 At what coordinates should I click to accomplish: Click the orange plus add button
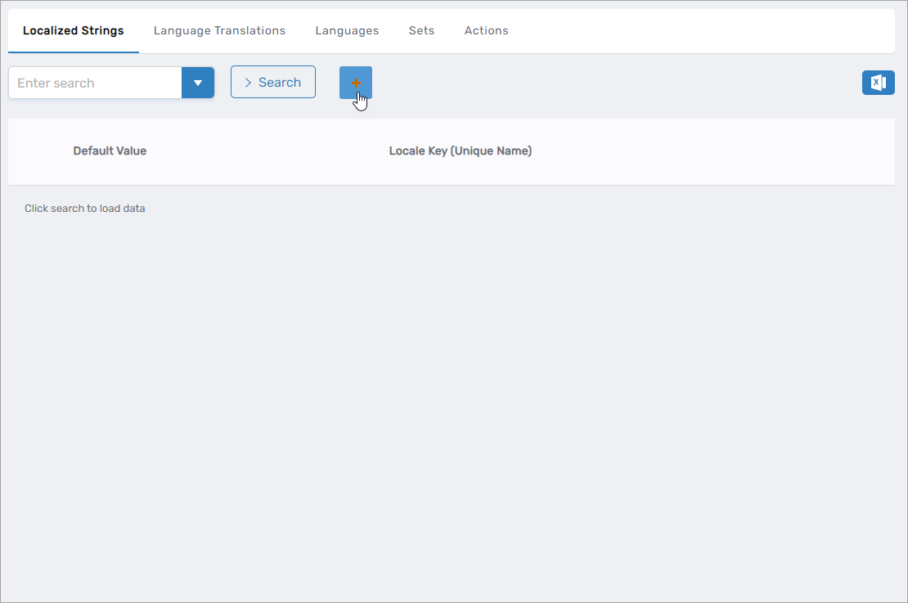tap(356, 83)
